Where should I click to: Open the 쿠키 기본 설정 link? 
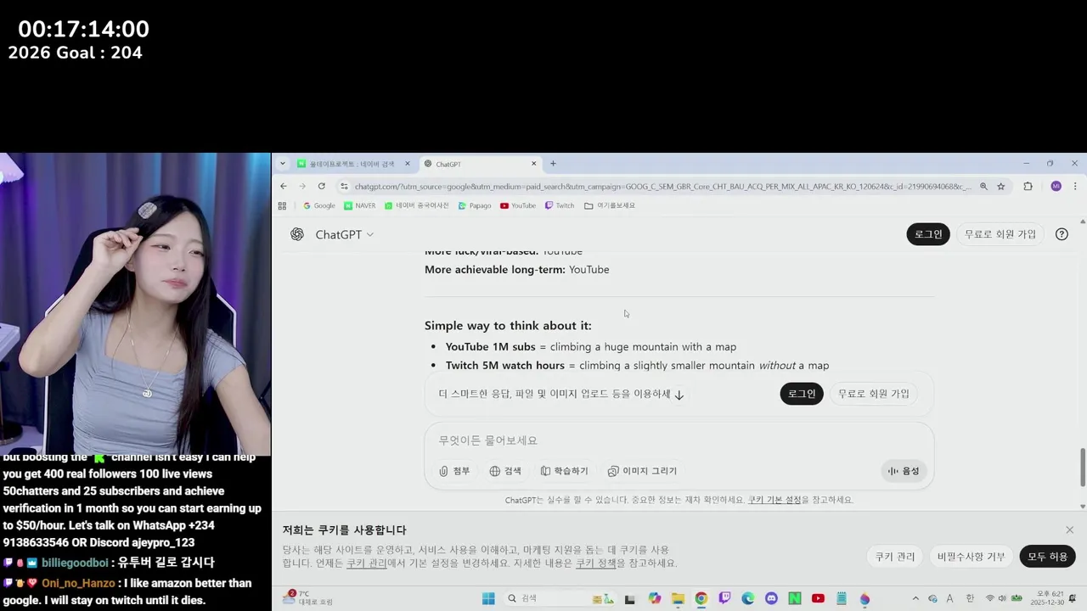tap(774, 500)
